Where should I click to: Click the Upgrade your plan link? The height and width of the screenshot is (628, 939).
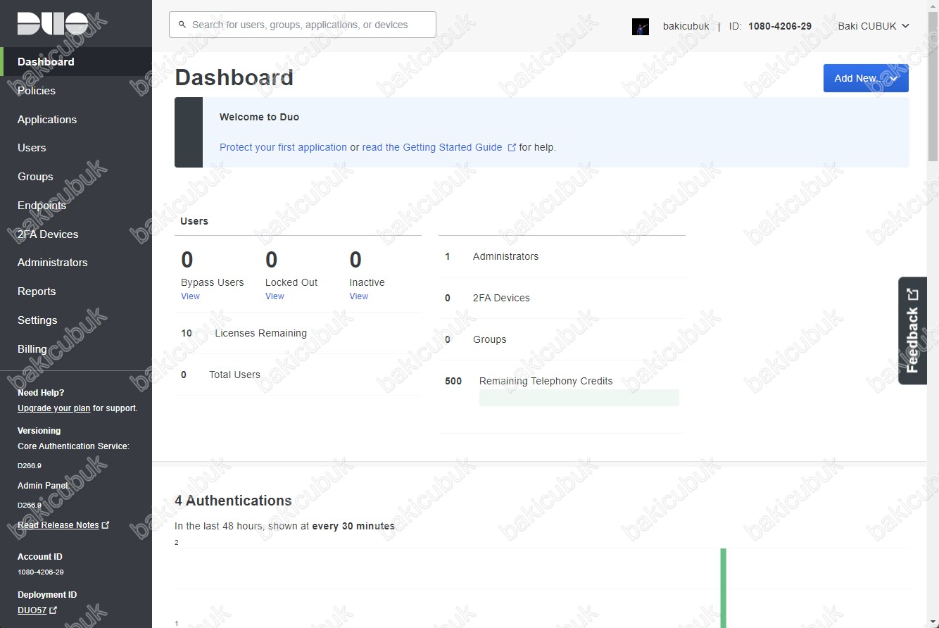pos(53,408)
